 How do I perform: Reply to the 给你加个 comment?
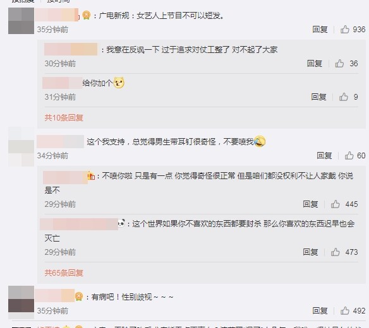pyautogui.click(x=318, y=97)
